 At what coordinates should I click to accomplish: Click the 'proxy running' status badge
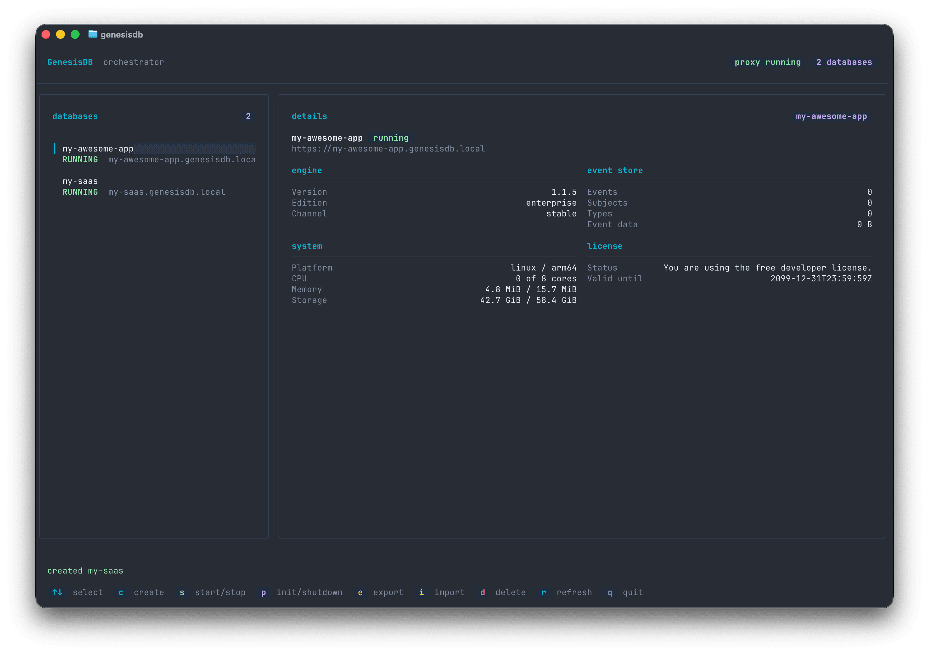(767, 62)
